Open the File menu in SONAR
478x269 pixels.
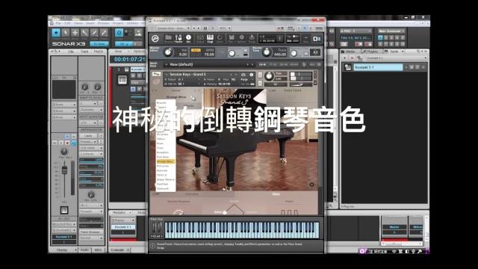click(x=58, y=23)
